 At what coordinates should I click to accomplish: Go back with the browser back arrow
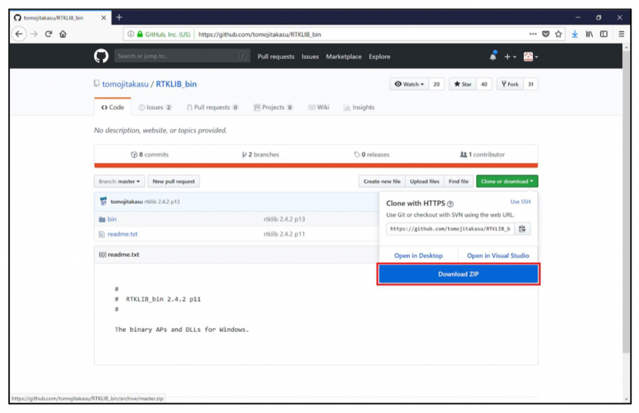click(19, 34)
